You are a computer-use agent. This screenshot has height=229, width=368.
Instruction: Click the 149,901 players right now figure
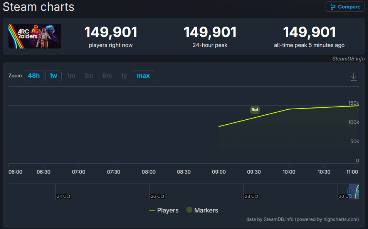(111, 32)
